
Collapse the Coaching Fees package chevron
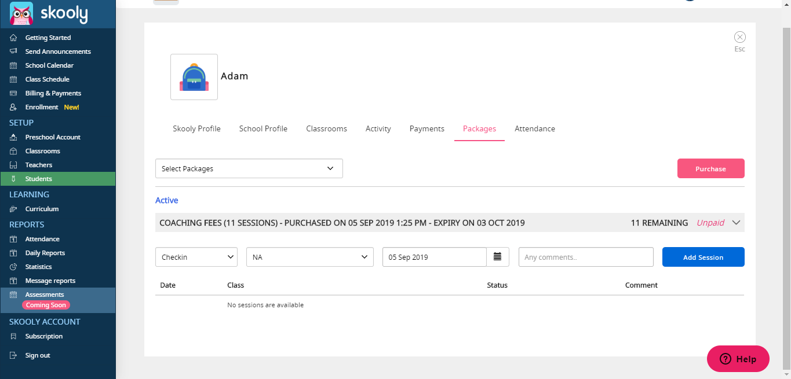tap(737, 223)
